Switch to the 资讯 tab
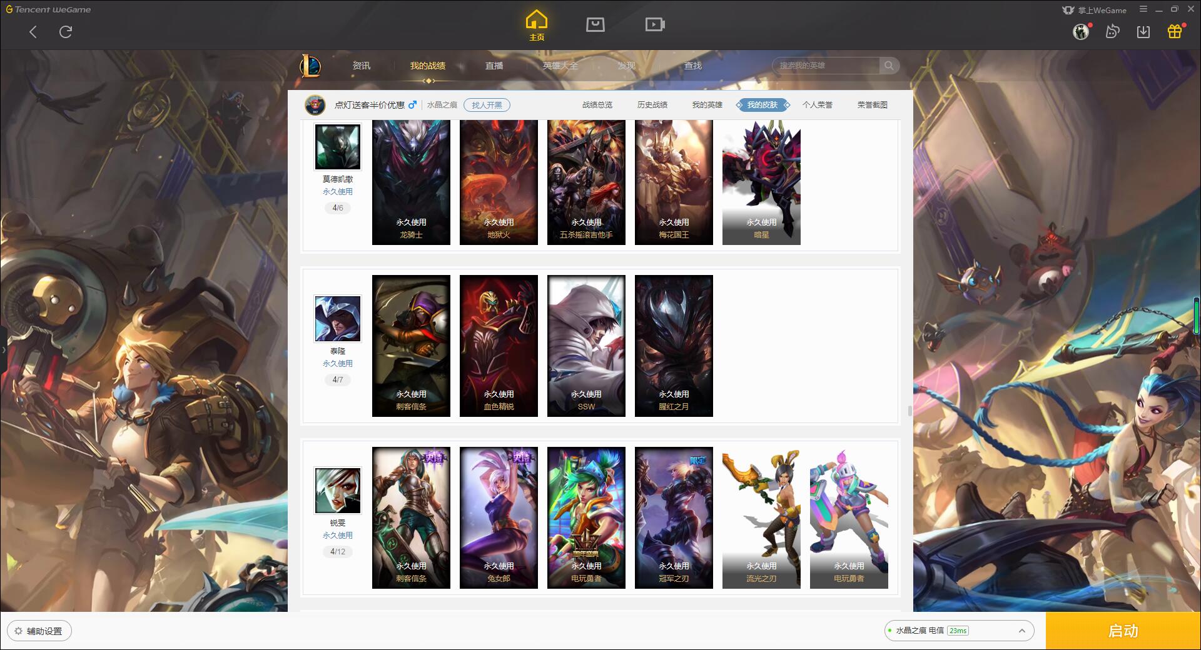1201x650 pixels. point(362,66)
